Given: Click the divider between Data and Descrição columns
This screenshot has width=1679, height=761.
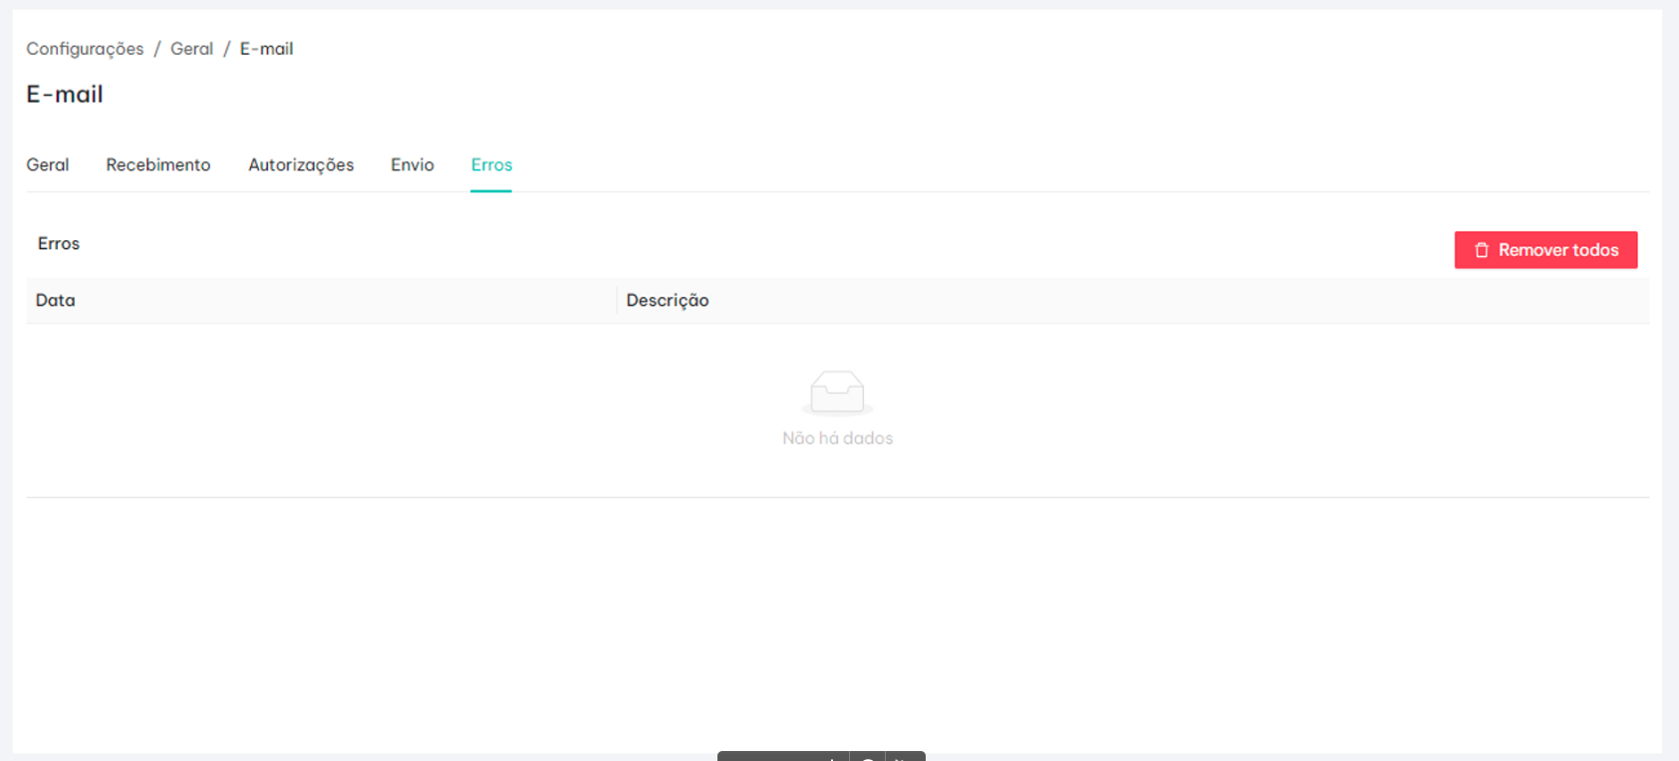Looking at the screenshot, I should click(617, 301).
